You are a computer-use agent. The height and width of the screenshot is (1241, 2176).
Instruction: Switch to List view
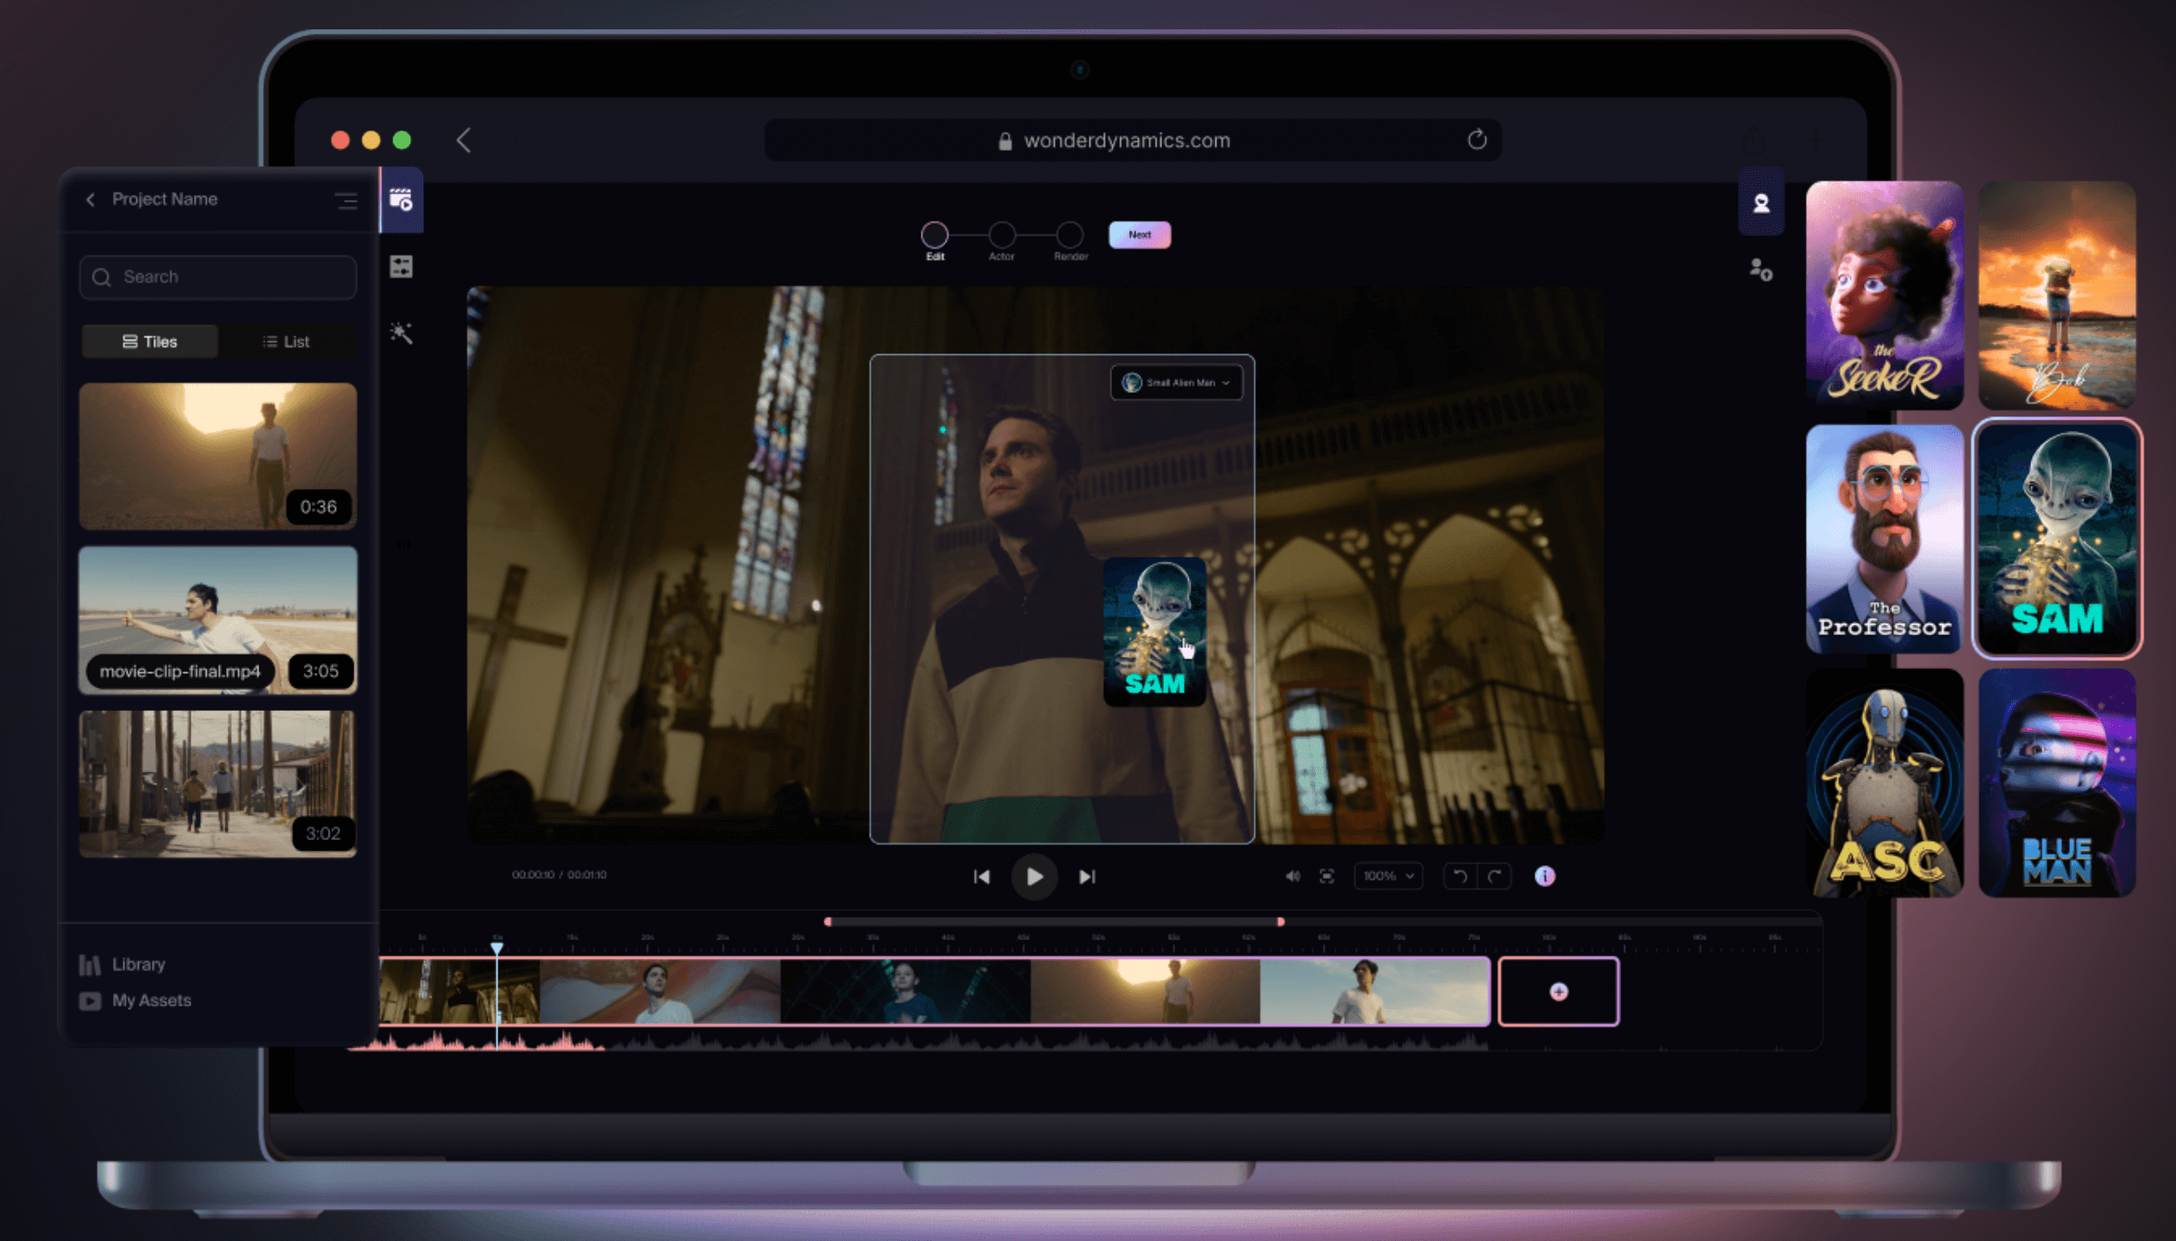click(x=285, y=341)
